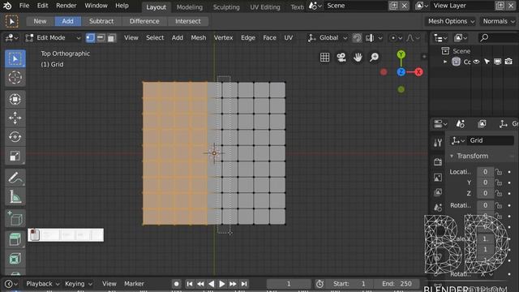Toggle collection selectability arrow icon
Screen dimensions: 519x292
487,62
